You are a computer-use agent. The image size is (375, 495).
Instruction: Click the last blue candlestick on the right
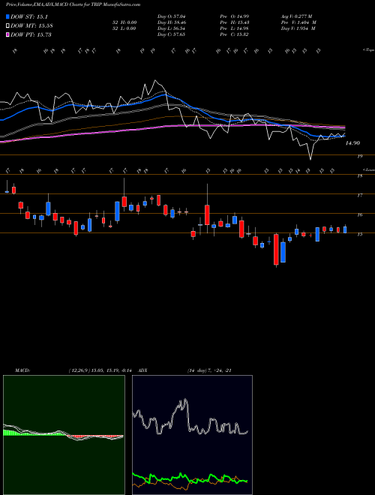pyautogui.click(x=345, y=229)
